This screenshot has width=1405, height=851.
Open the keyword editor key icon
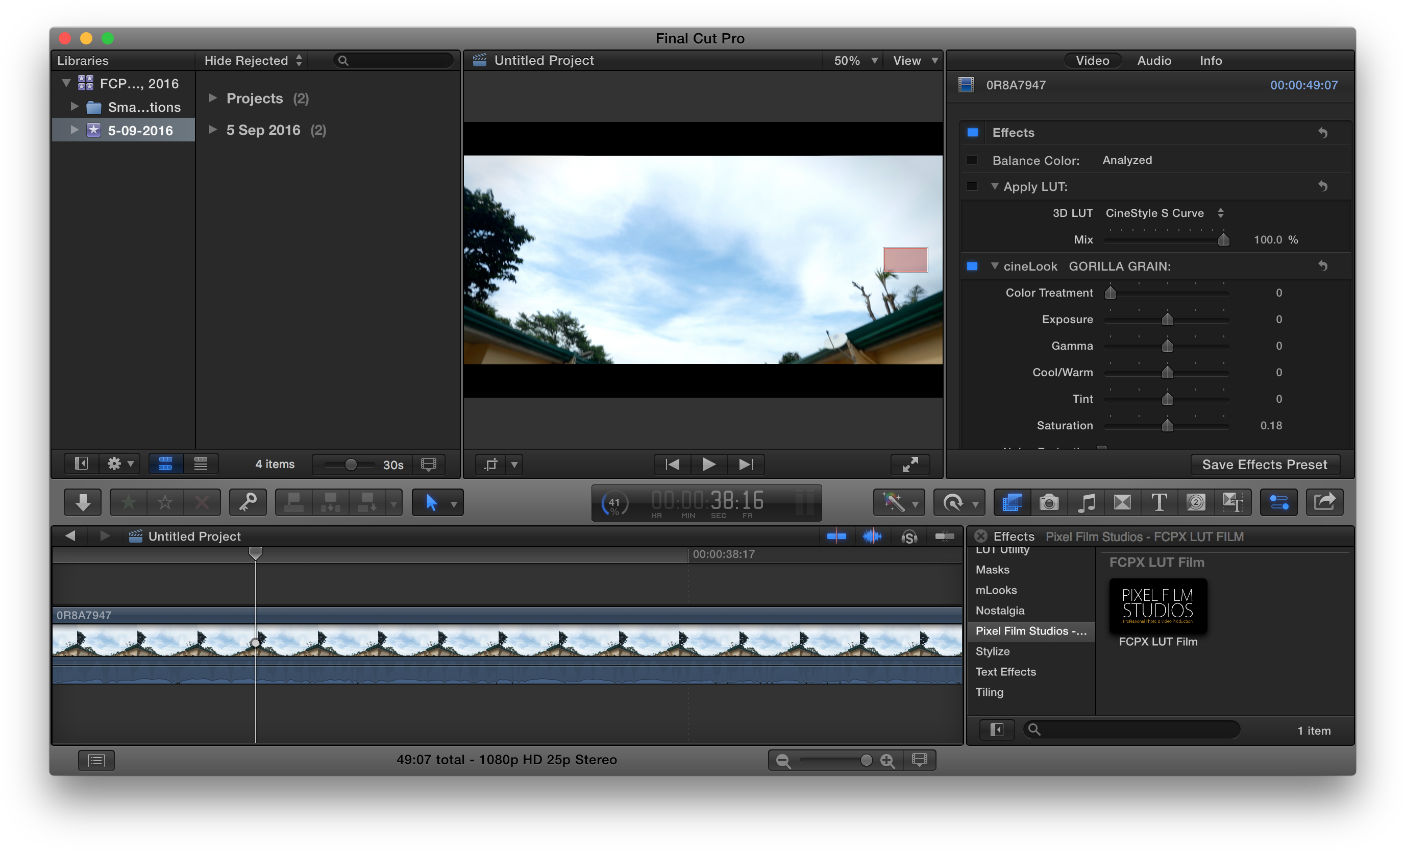pyautogui.click(x=248, y=502)
